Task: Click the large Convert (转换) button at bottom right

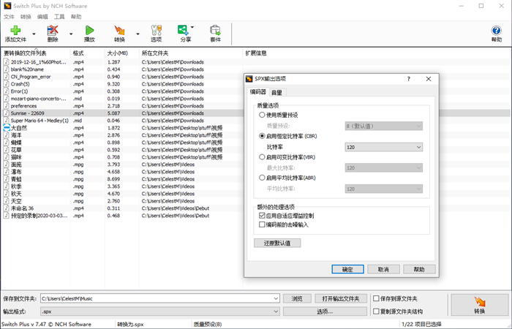Action: (479, 305)
